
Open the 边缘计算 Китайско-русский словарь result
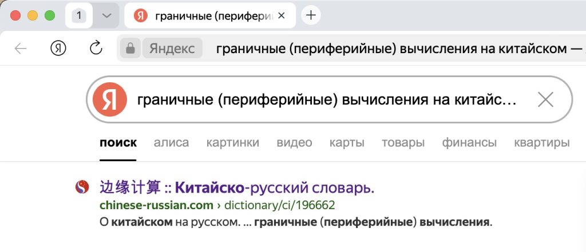tap(237, 188)
